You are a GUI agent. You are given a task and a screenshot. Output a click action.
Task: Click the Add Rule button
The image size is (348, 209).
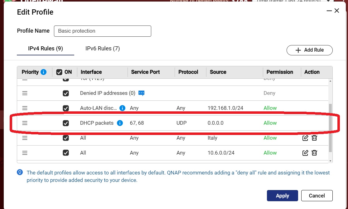tap(309, 50)
